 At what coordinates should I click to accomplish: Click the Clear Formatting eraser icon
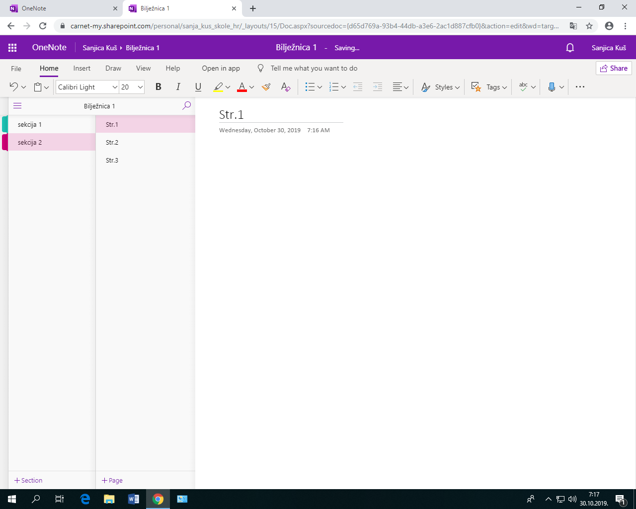(285, 87)
